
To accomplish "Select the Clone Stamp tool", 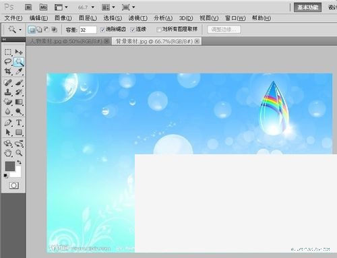I will click(8, 92).
